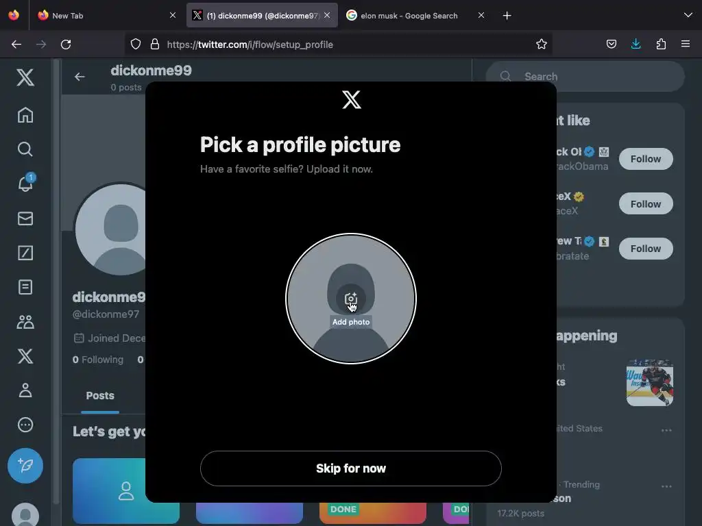Open the Following count link
The width and height of the screenshot is (702, 526).
[98, 360]
